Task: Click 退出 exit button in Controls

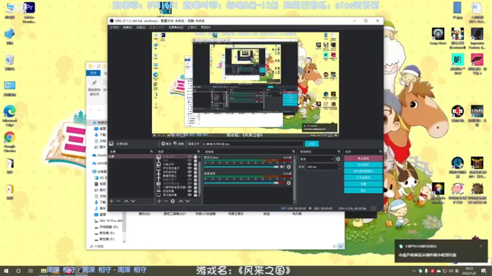Action: click(363, 190)
